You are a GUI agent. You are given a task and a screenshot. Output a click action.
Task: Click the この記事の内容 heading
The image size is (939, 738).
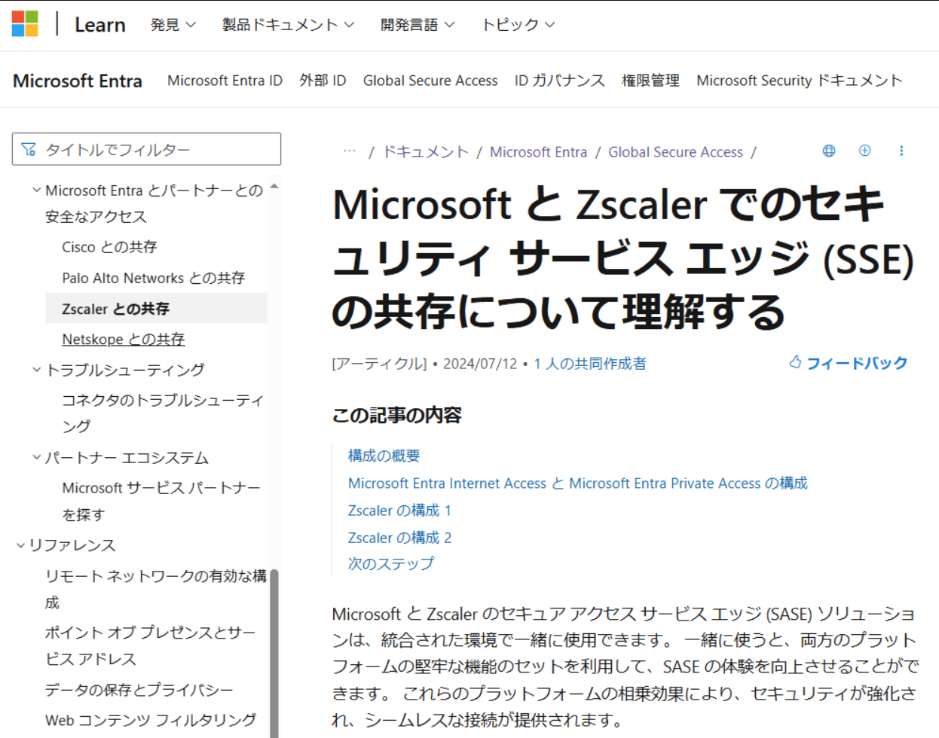396,415
